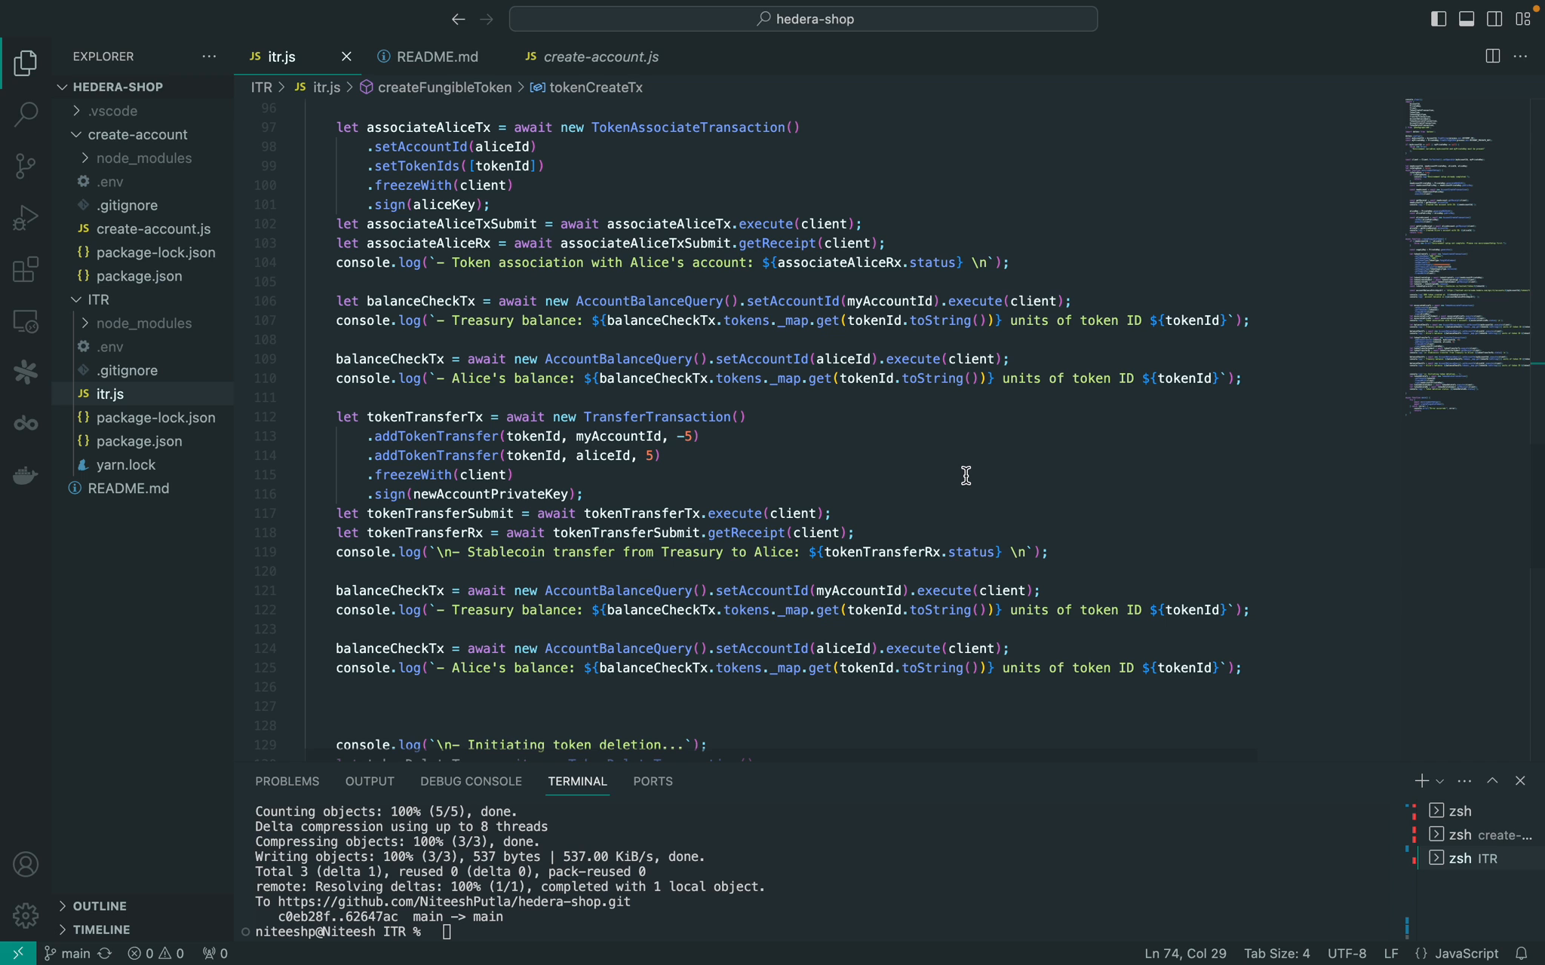The image size is (1545, 965).
Task: Open Remote Explorer view
Action: [26, 322]
